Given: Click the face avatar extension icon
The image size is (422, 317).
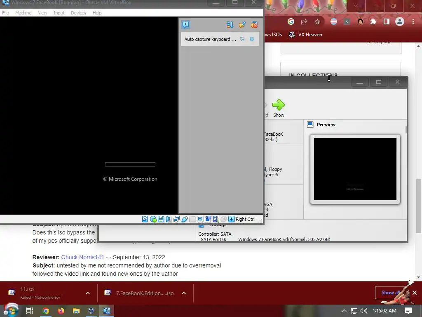Looking at the screenshot, I should [x=360, y=21].
